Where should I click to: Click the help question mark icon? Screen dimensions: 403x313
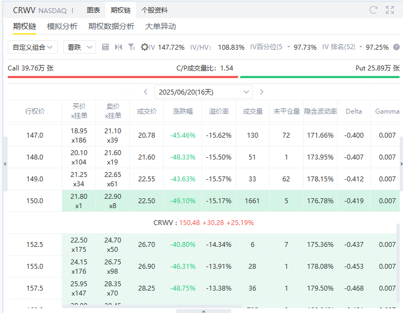pyautogui.click(x=396, y=47)
